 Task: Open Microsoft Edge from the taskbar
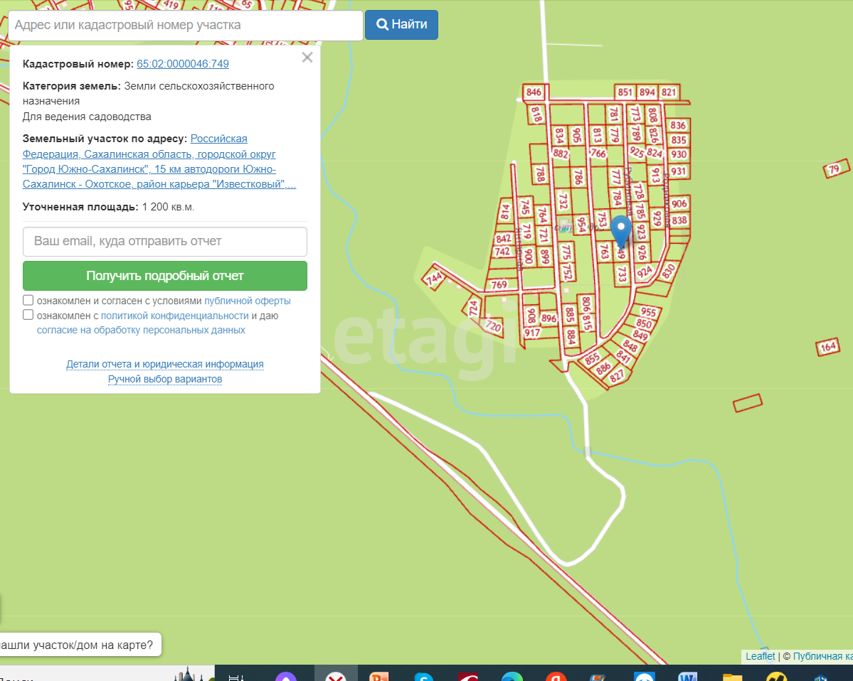[512, 677]
